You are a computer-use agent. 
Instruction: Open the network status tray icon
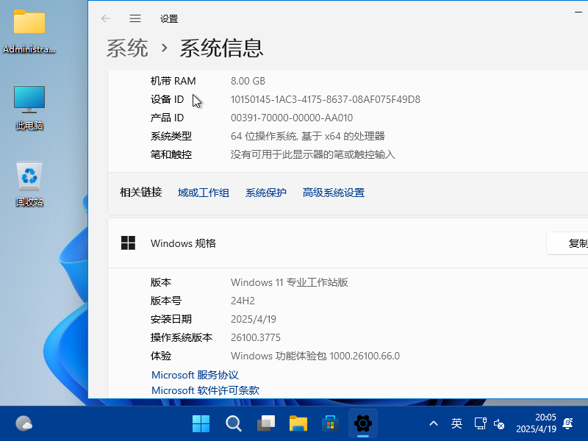(x=481, y=424)
